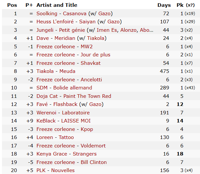Open Bolide allemand by SDM

73,88
